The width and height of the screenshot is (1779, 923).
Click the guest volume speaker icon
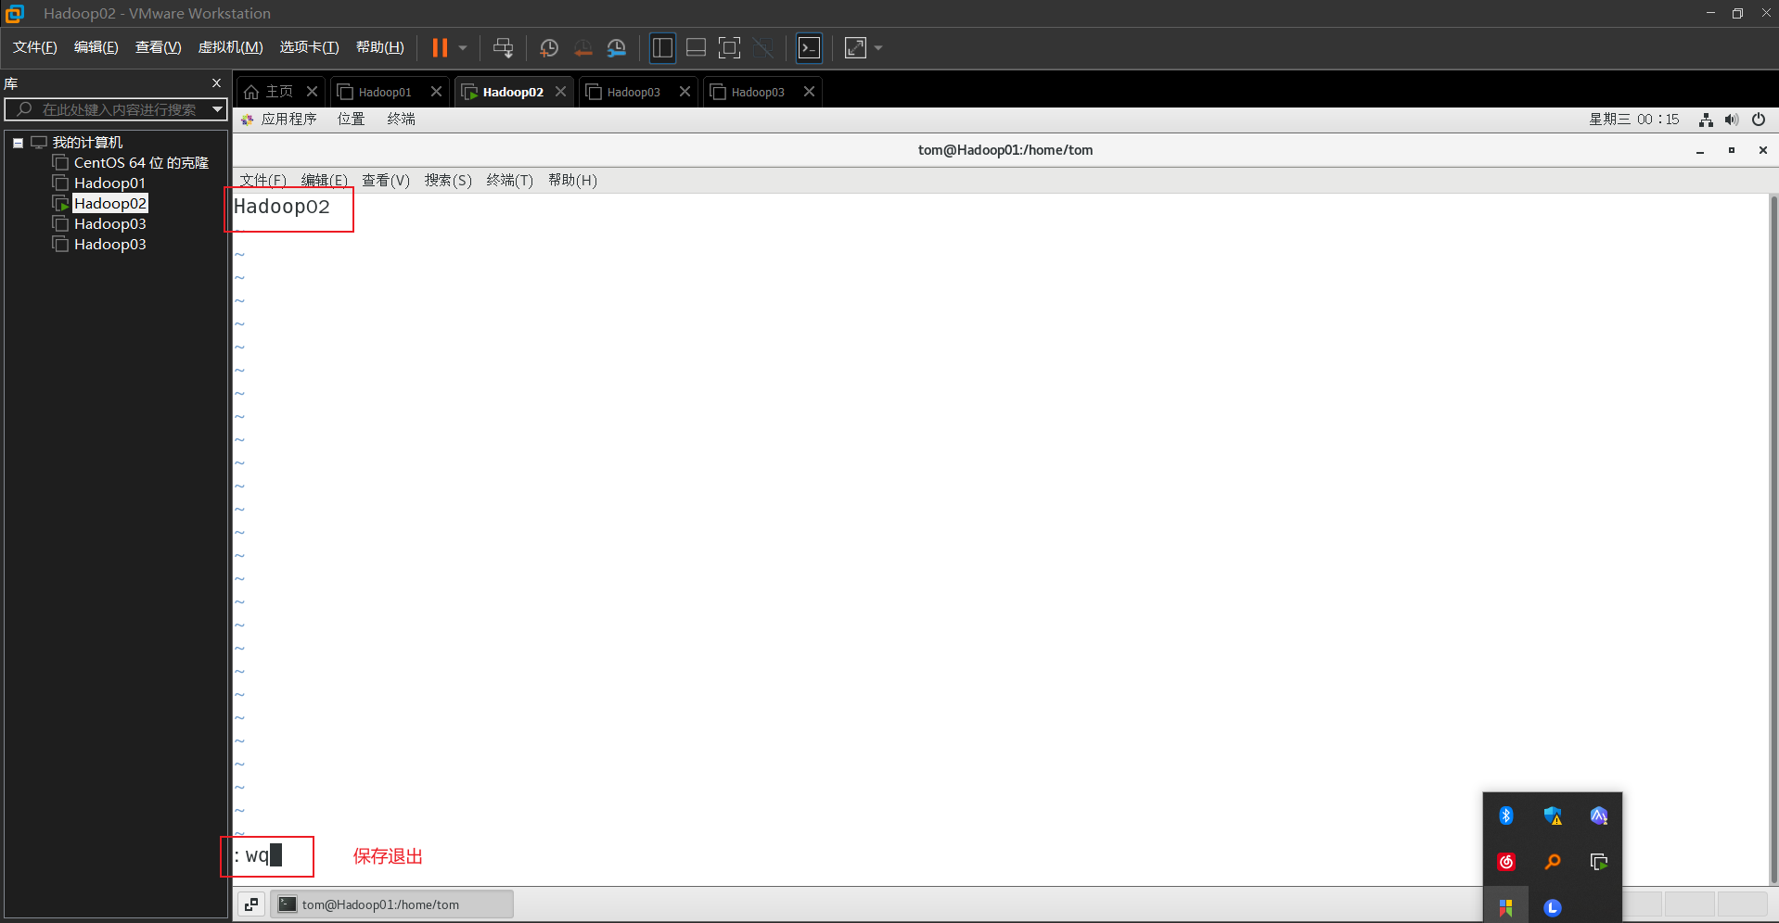click(1732, 120)
